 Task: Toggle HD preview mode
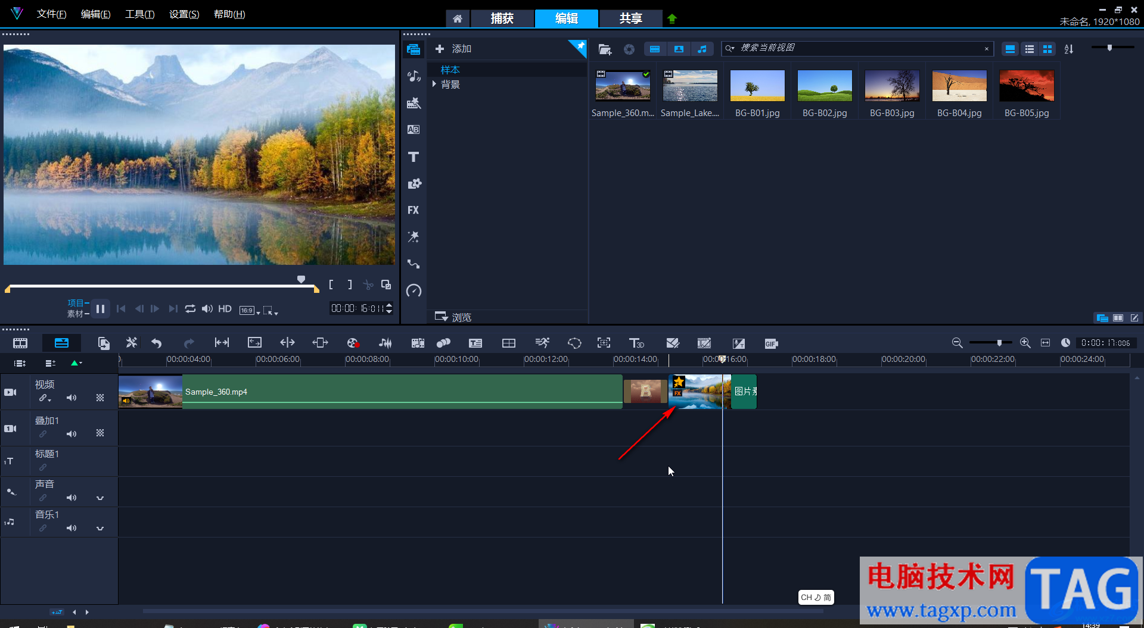click(x=225, y=308)
